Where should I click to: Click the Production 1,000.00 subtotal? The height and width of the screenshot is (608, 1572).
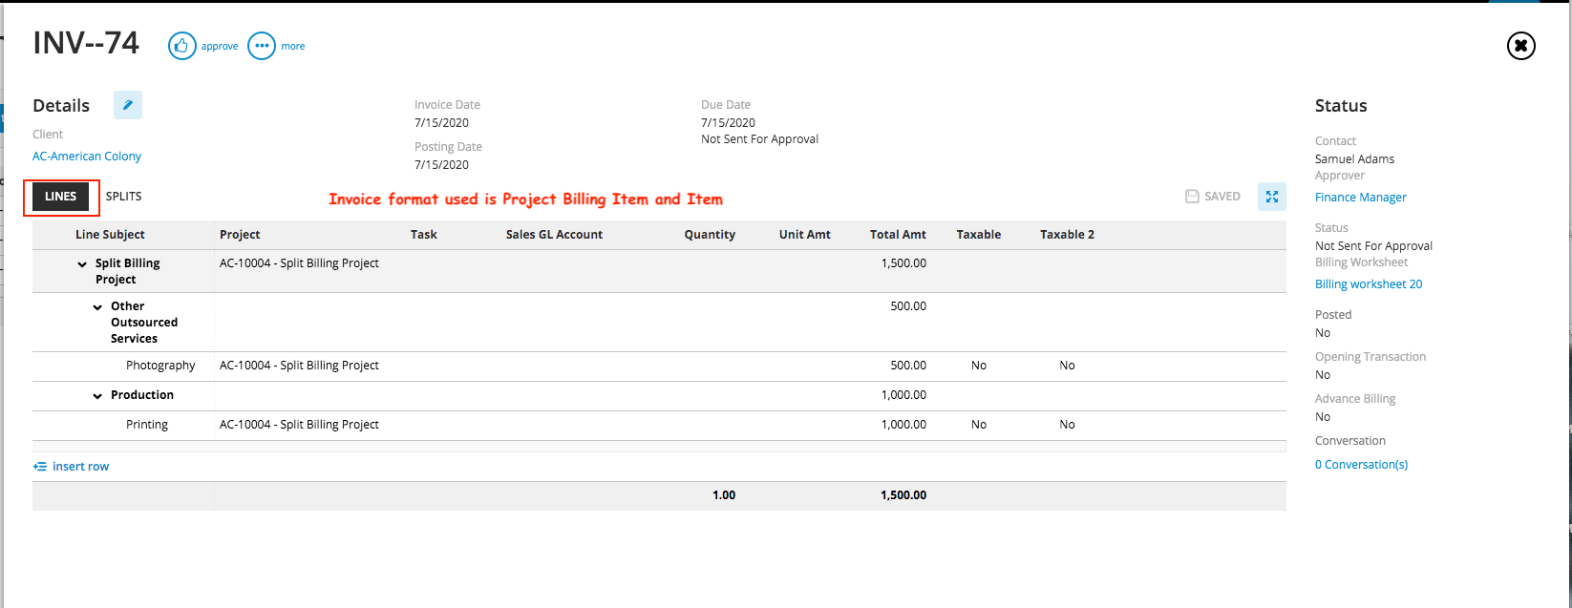903,395
